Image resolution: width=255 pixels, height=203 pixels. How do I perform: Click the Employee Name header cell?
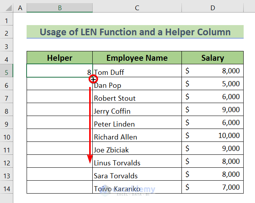click(137, 58)
